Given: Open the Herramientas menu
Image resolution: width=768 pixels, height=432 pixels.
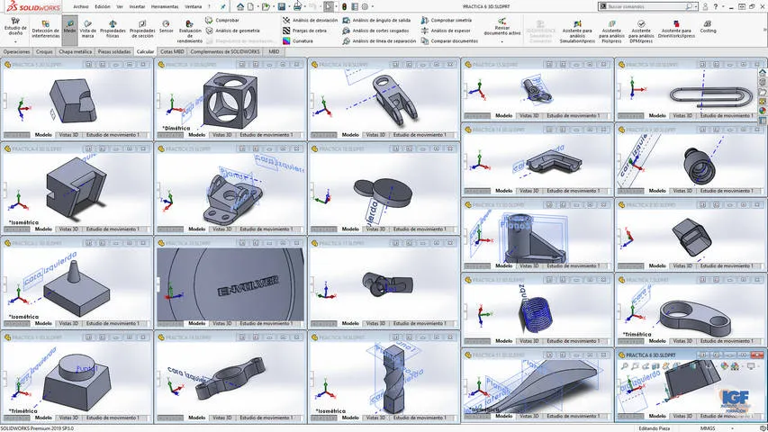Looking at the screenshot, I should 165,7.
